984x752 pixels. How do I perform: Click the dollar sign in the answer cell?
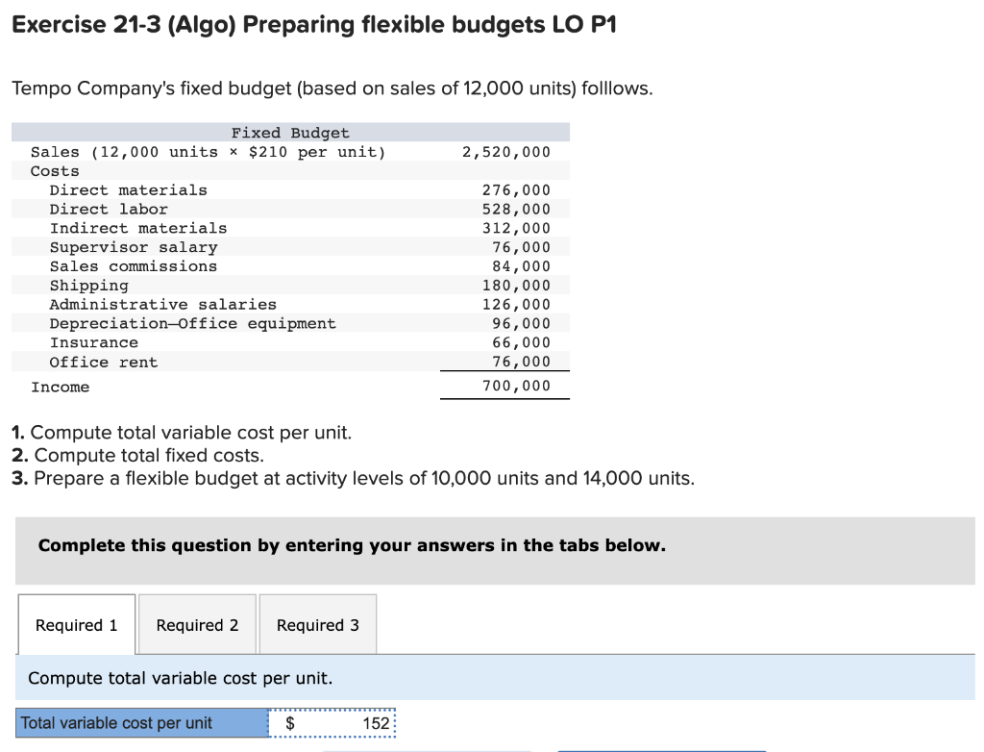click(x=288, y=722)
